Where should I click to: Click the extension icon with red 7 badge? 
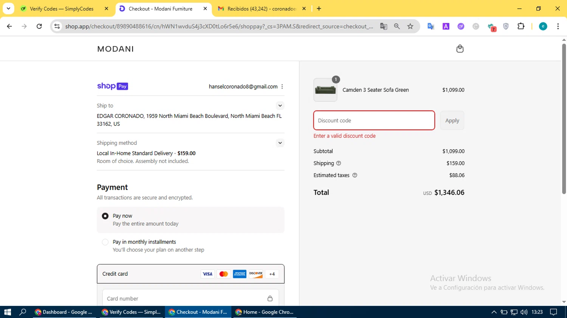point(491,27)
